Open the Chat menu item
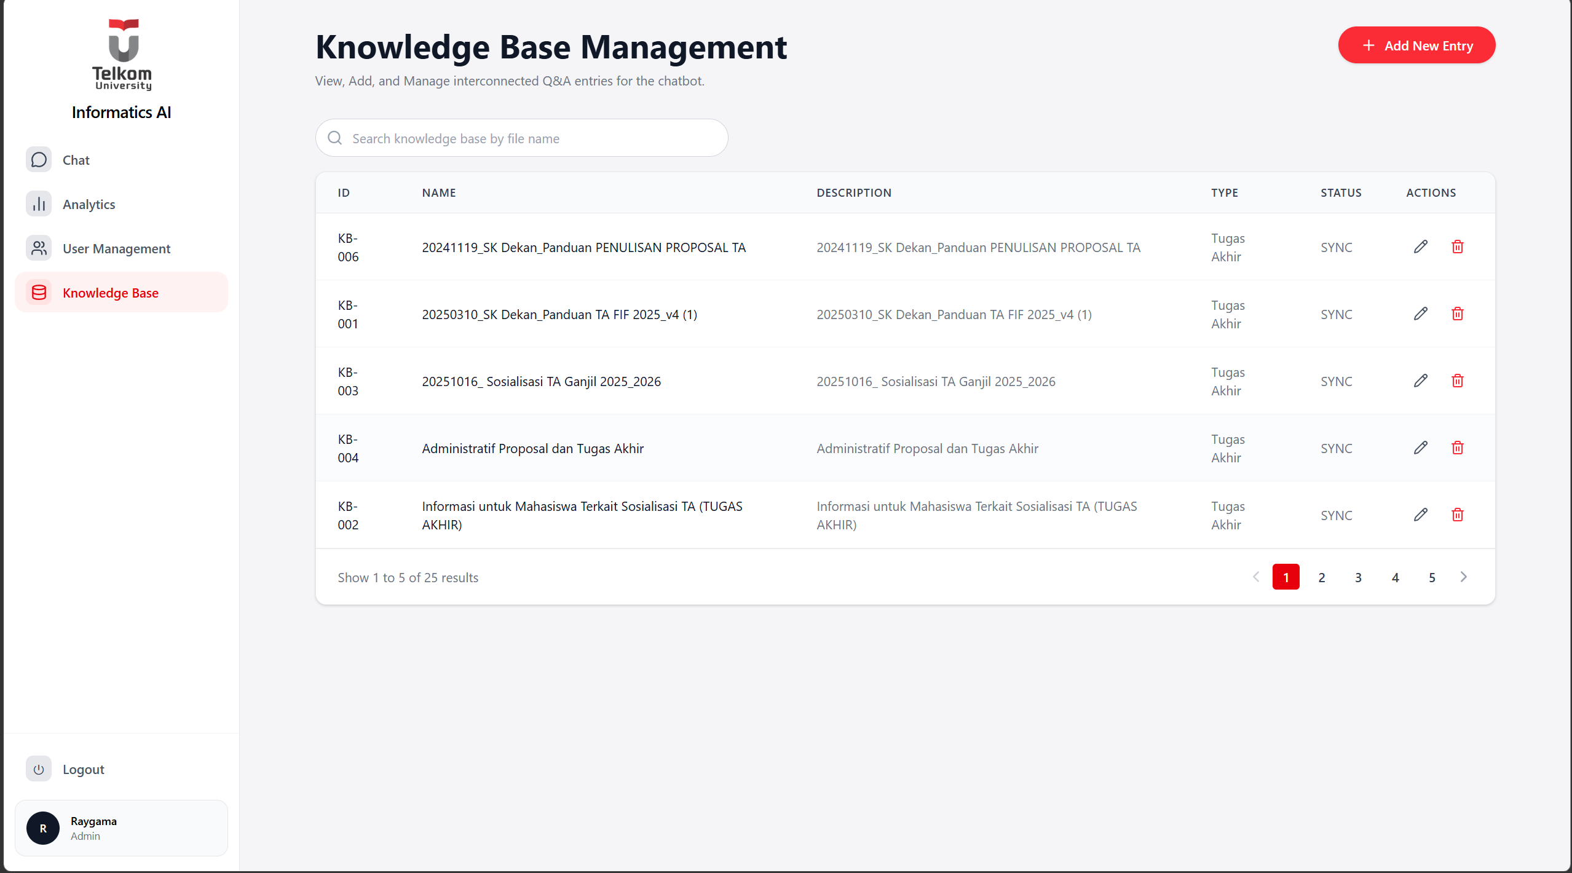Image resolution: width=1572 pixels, height=873 pixels. click(x=121, y=160)
